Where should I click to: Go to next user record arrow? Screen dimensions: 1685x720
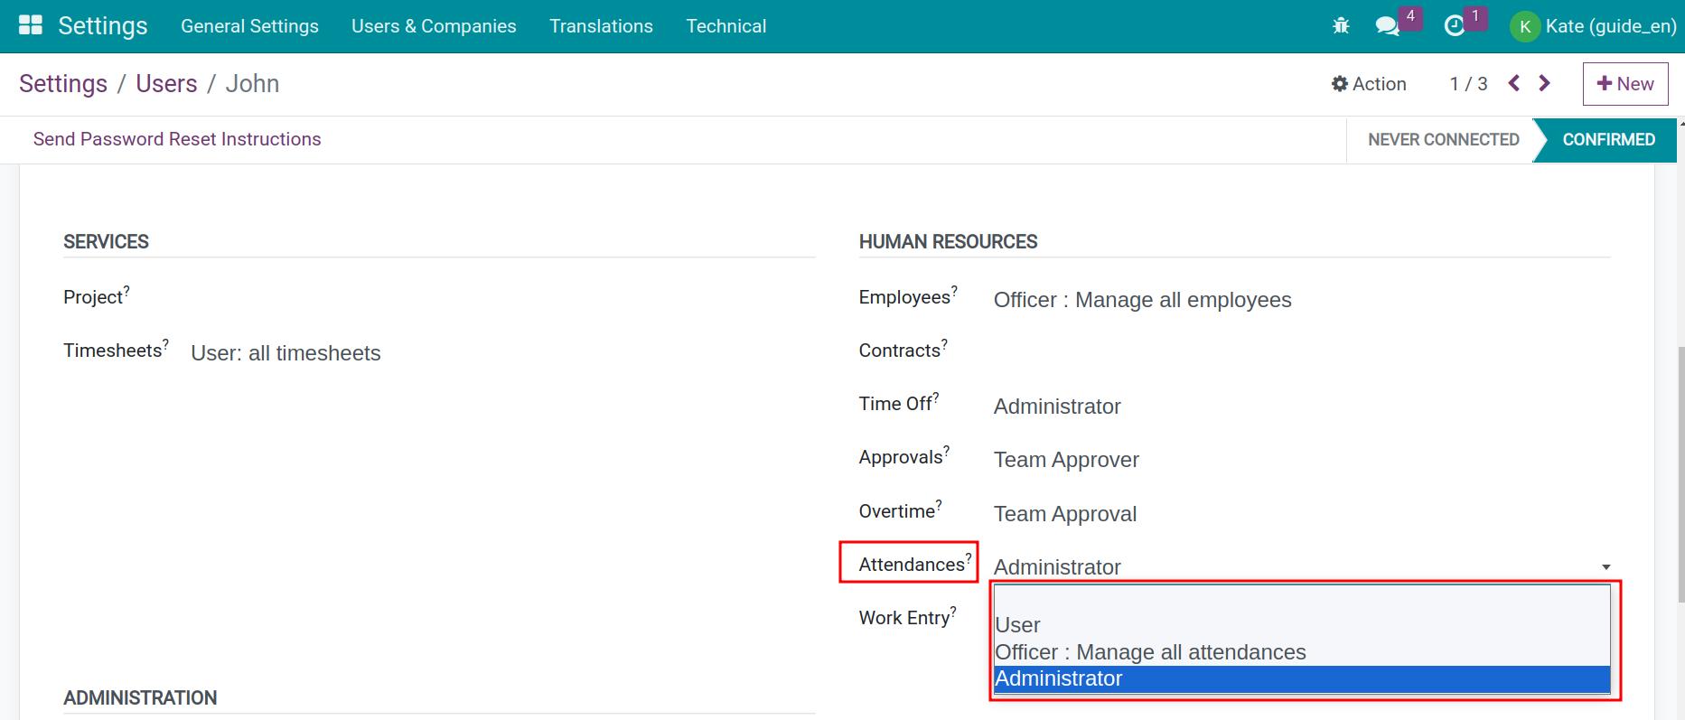coord(1545,83)
